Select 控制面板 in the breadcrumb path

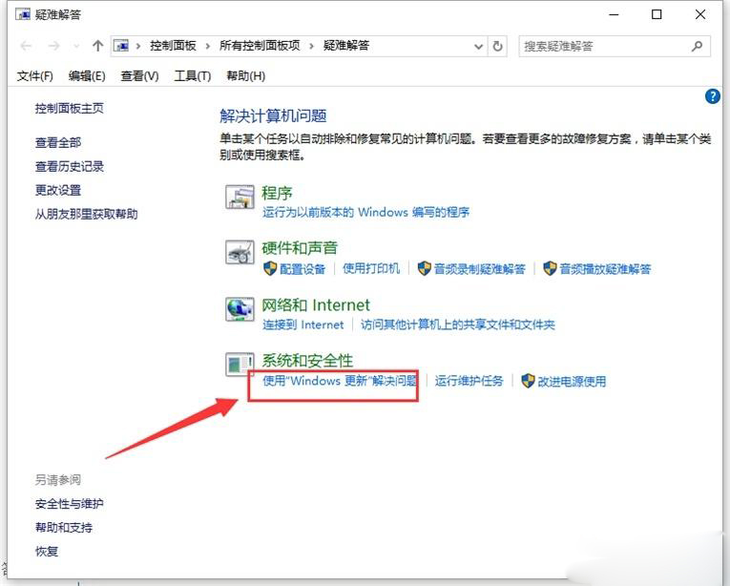(173, 46)
